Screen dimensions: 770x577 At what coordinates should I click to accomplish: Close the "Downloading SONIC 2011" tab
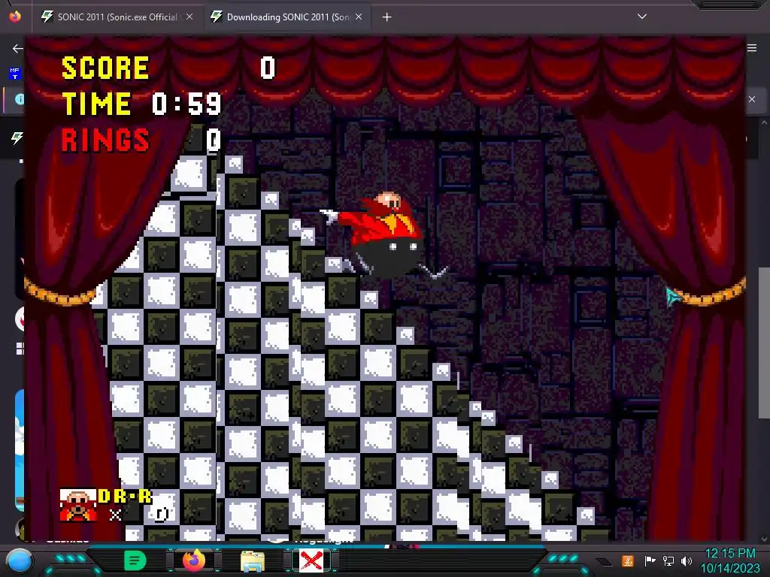359,17
